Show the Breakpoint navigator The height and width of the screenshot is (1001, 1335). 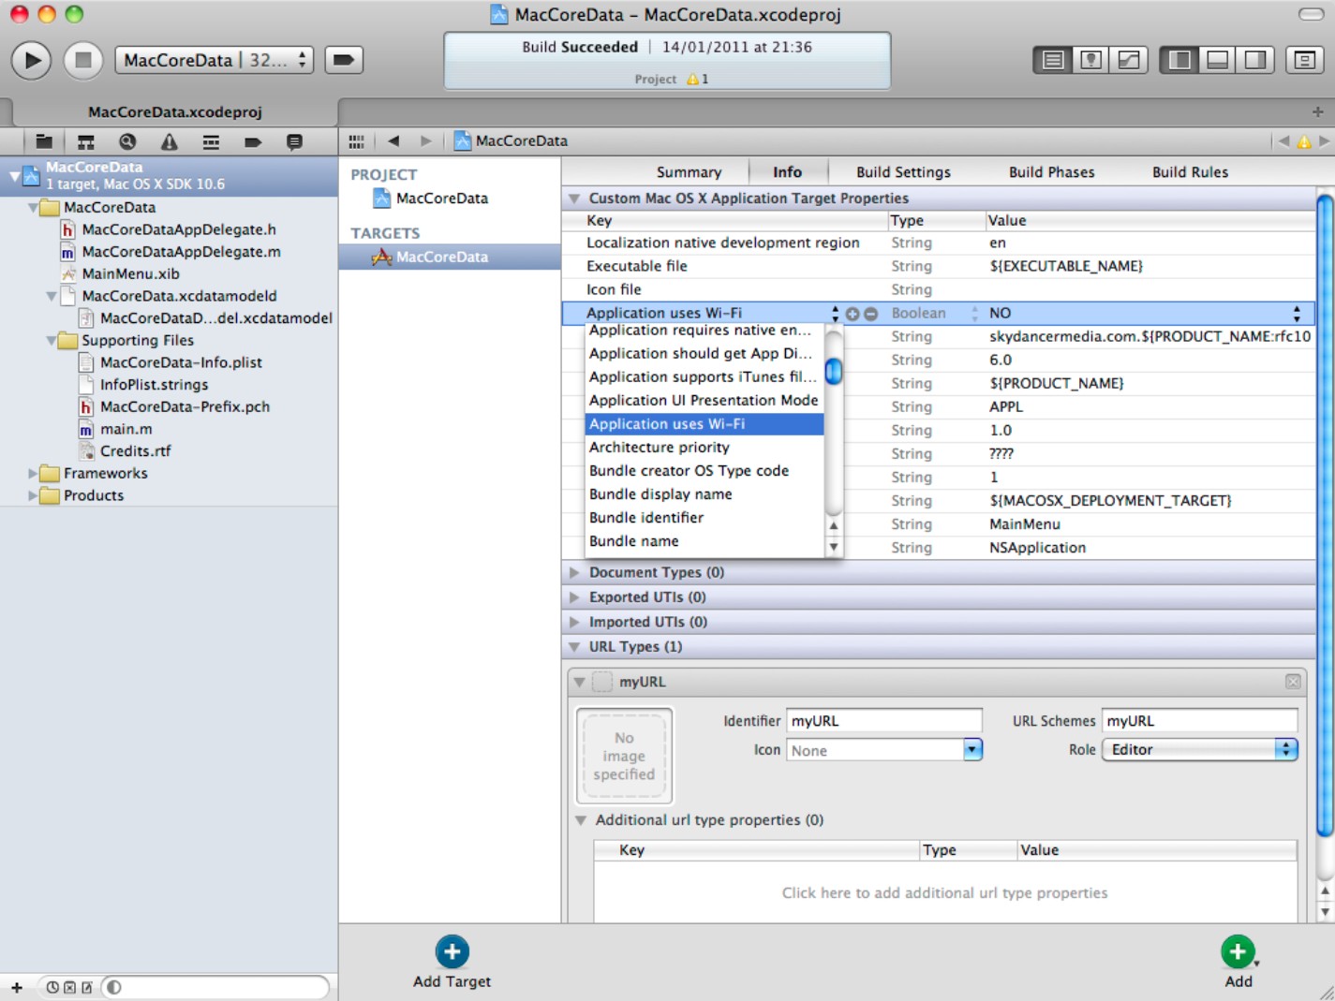252,141
